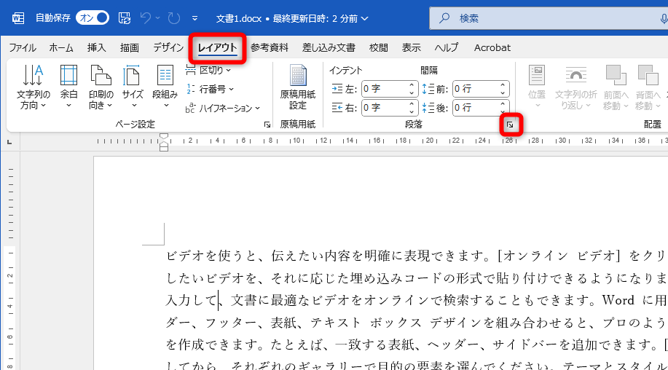Switch to the 表示 tab

[411, 47]
